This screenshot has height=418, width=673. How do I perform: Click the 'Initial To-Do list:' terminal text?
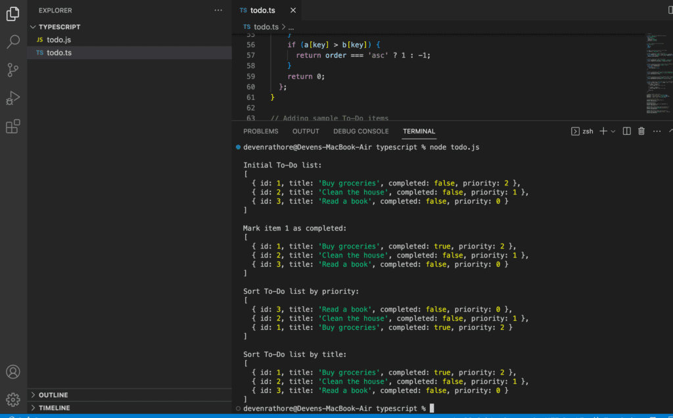click(x=283, y=165)
